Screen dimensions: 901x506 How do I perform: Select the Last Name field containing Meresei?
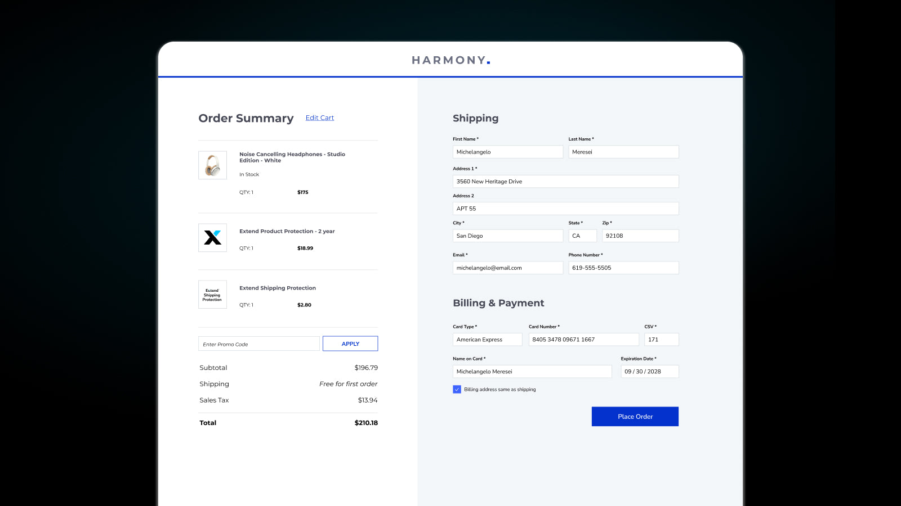(x=623, y=151)
